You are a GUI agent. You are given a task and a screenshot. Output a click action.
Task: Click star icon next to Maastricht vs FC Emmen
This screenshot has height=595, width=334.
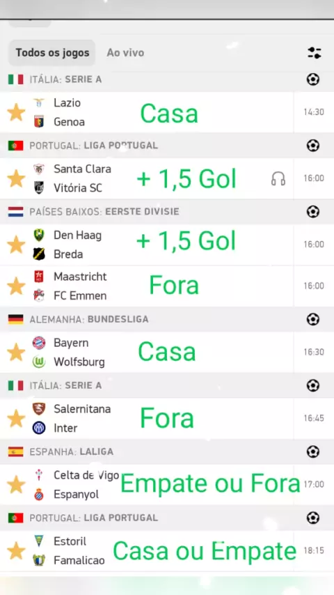[16, 286]
